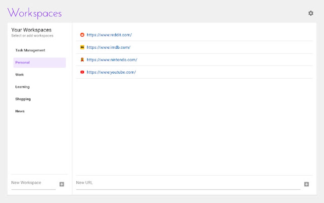Click the Reddit favicon icon
Viewport: 324px width, 203px height.
pyautogui.click(x=82, y=35)
